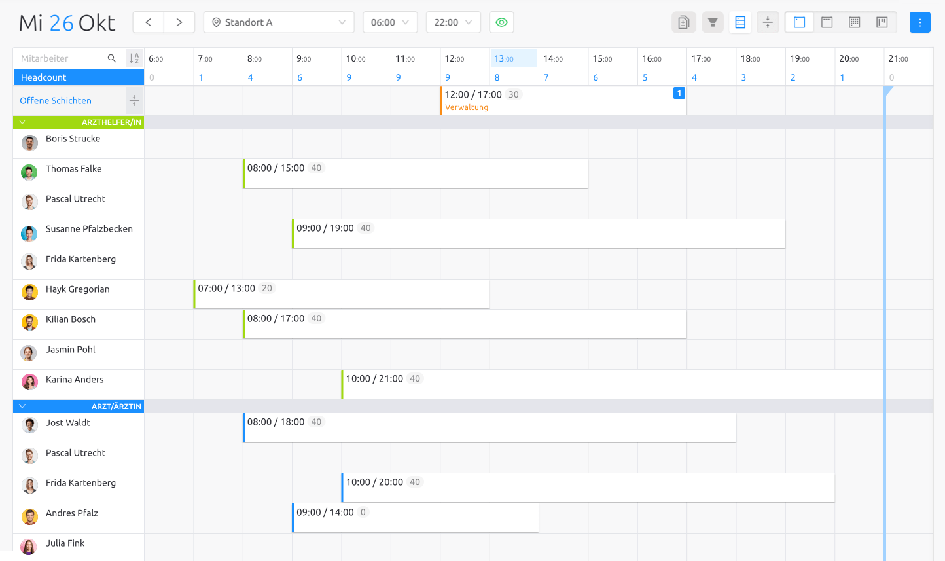This screenshot has height=561, width=945.
Task: Open the month grid view icon
Action: (x=854, y=22)
